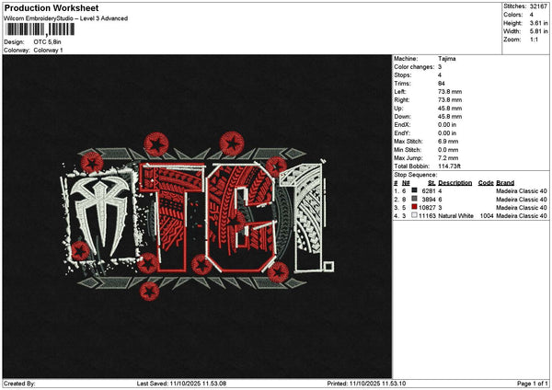This screenshot has height=390, width=552.
Task: Select the Min Stitch value '0.0 mm'
Action: click(448, 150)
